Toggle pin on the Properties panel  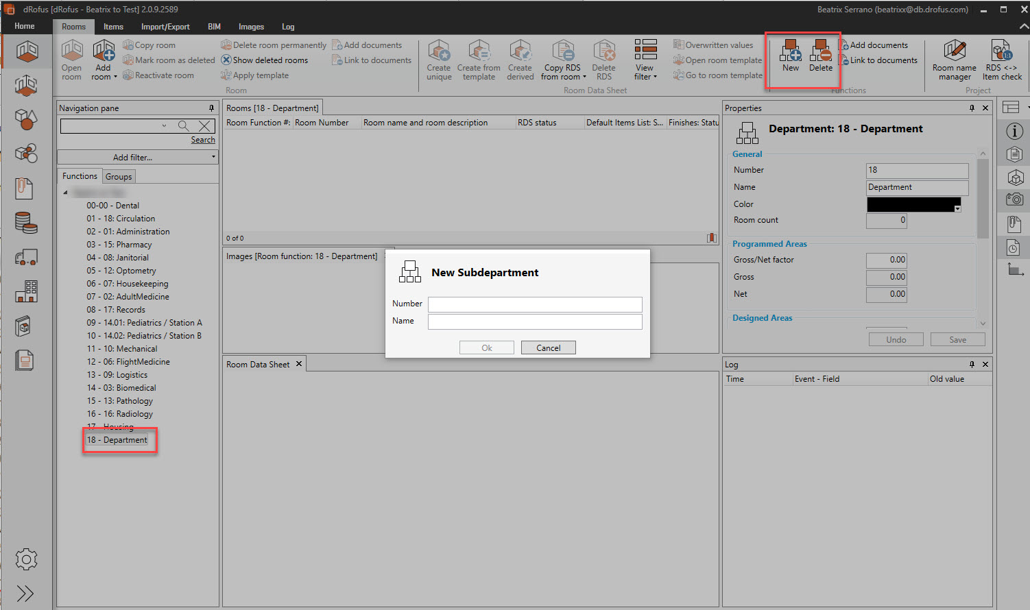[x=972, y=108]
